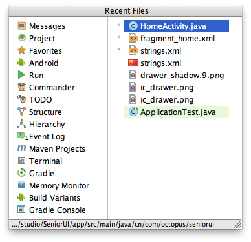Click the Terminal icon
The height and width of the screenshot is (242, 251).
(21, 161)
